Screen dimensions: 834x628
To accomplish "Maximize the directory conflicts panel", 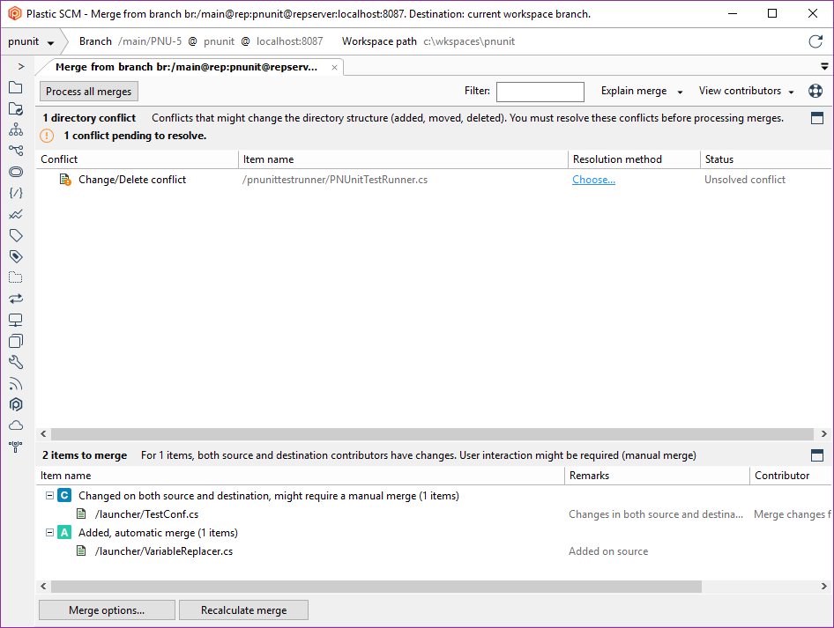I will click(817, 118).
